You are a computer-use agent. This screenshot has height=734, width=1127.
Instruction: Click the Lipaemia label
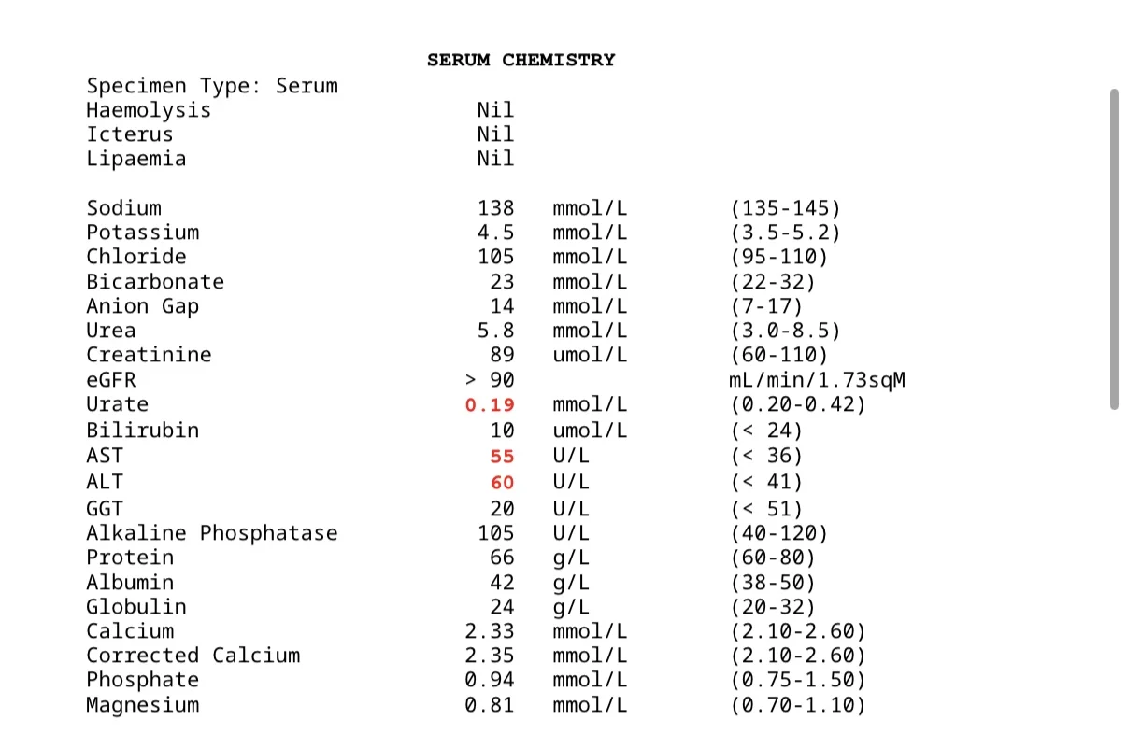(x=136, y=159)
